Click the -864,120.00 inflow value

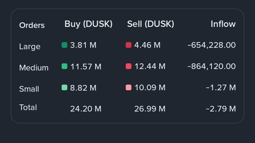tap(211, 66)
